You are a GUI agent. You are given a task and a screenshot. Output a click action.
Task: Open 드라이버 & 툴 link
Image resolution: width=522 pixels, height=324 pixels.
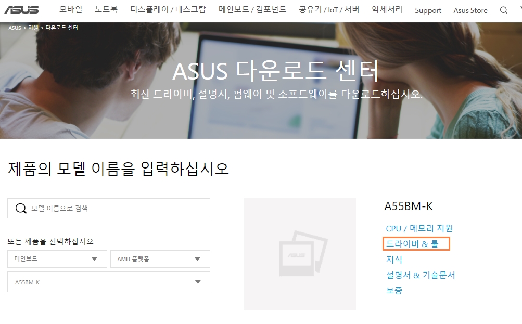tap(412, 244)
